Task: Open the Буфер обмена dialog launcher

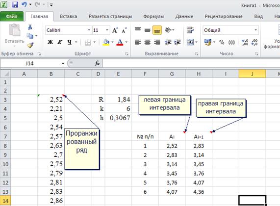Action: coord(39,53)
